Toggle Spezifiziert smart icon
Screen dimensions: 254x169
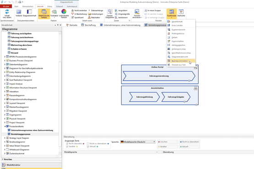78,17
